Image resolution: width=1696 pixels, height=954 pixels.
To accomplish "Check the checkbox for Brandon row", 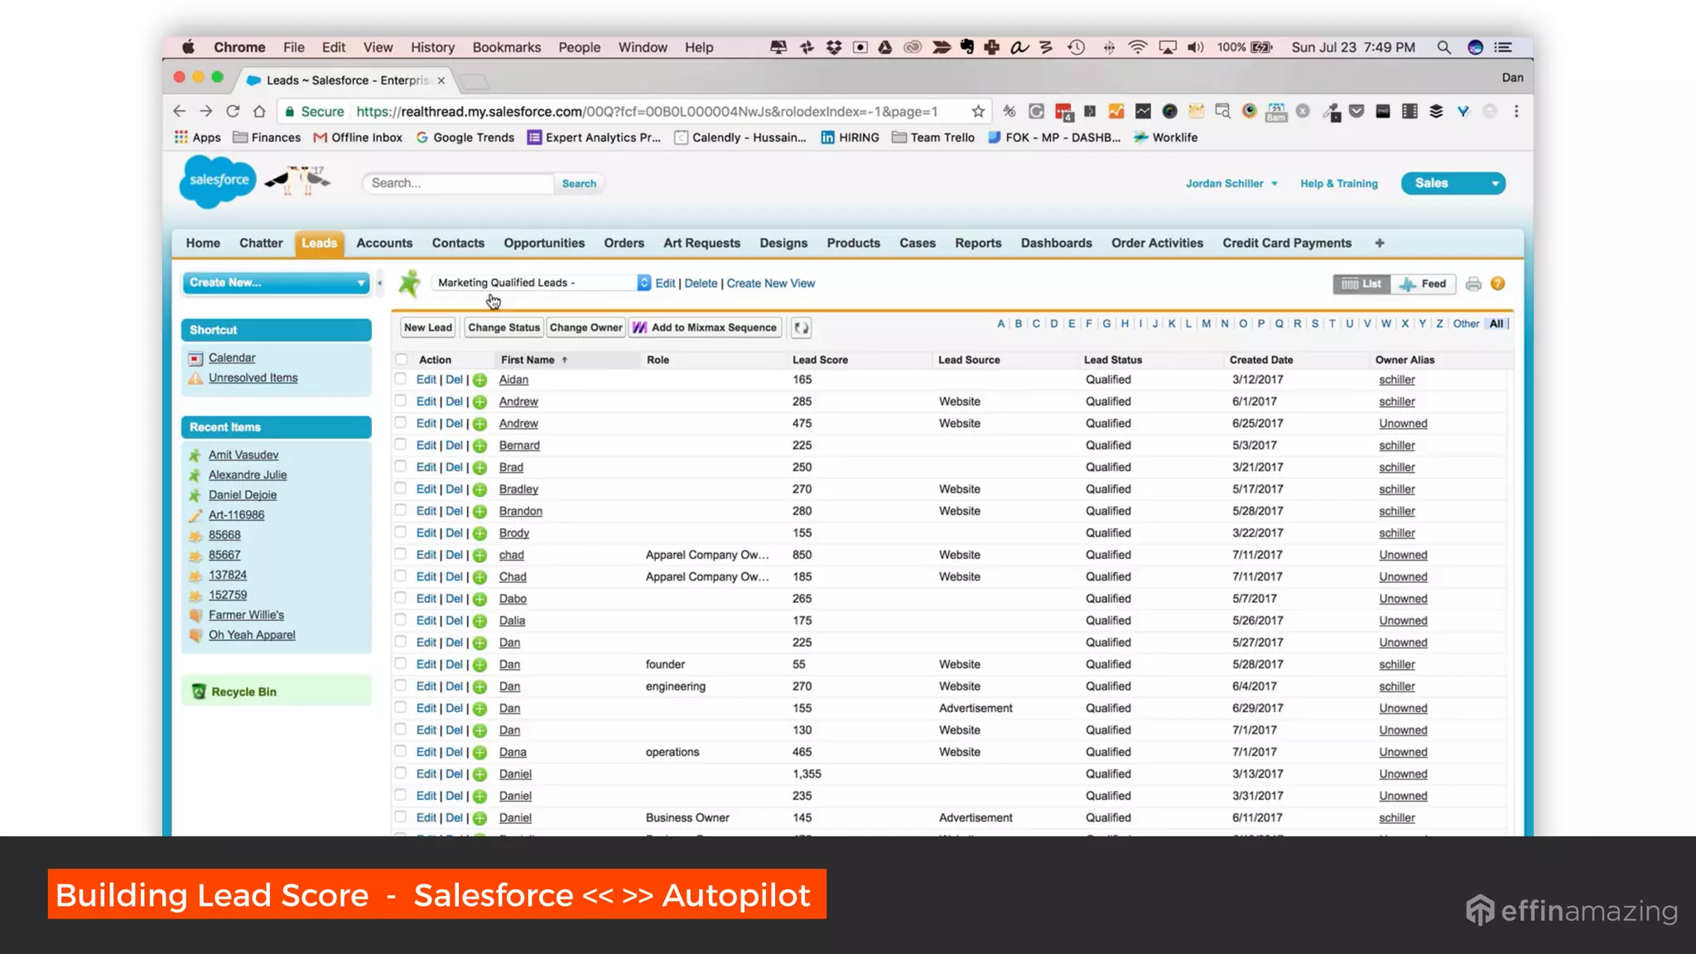I will 401,511.
